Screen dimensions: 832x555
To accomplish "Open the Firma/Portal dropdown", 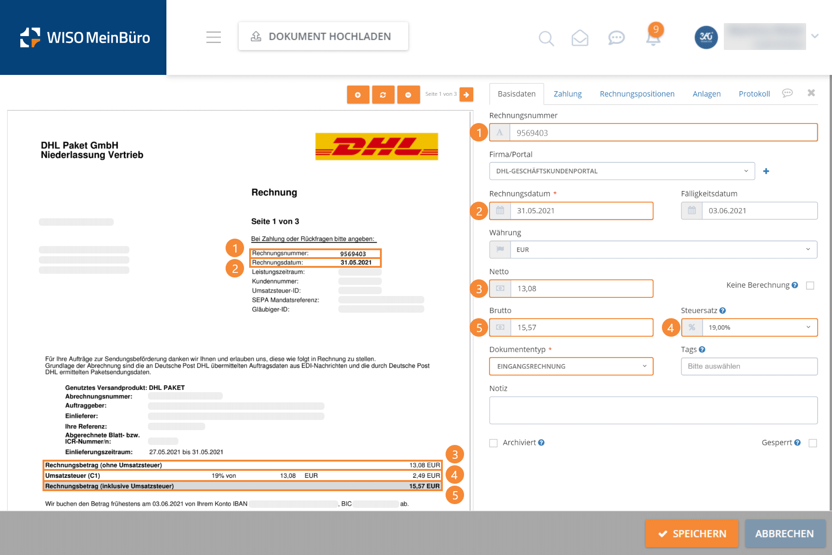I will click(x=622, y=171).
